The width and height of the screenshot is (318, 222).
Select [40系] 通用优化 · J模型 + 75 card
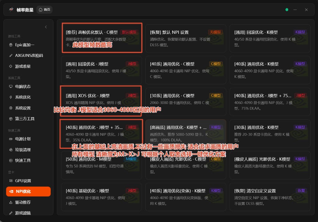tap(270, 102)
